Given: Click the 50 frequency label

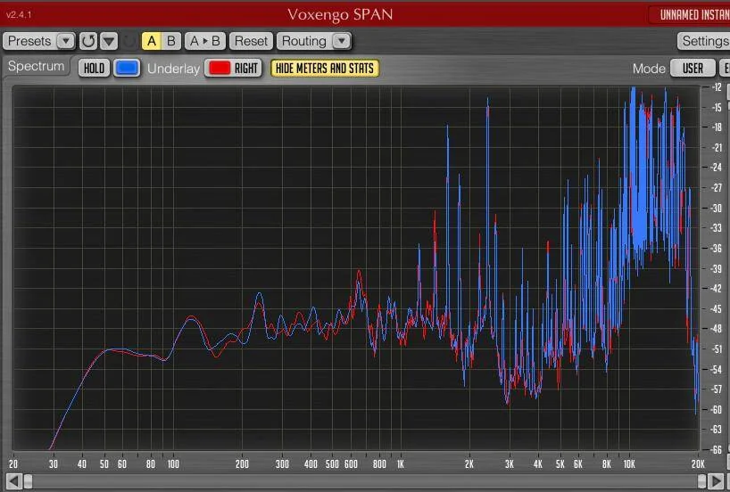Looking at the screenshot, I should click(x=104, y=463).
